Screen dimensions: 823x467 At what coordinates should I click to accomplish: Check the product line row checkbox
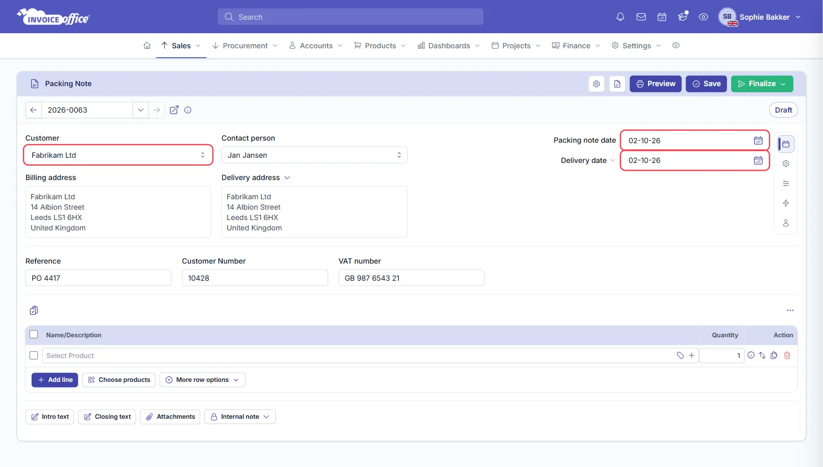34,355
